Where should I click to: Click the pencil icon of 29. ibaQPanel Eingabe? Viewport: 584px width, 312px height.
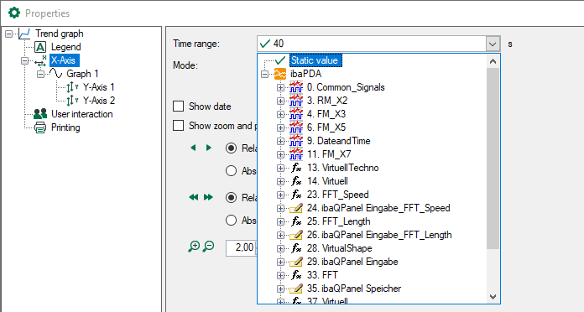click(x=296, y=262)
